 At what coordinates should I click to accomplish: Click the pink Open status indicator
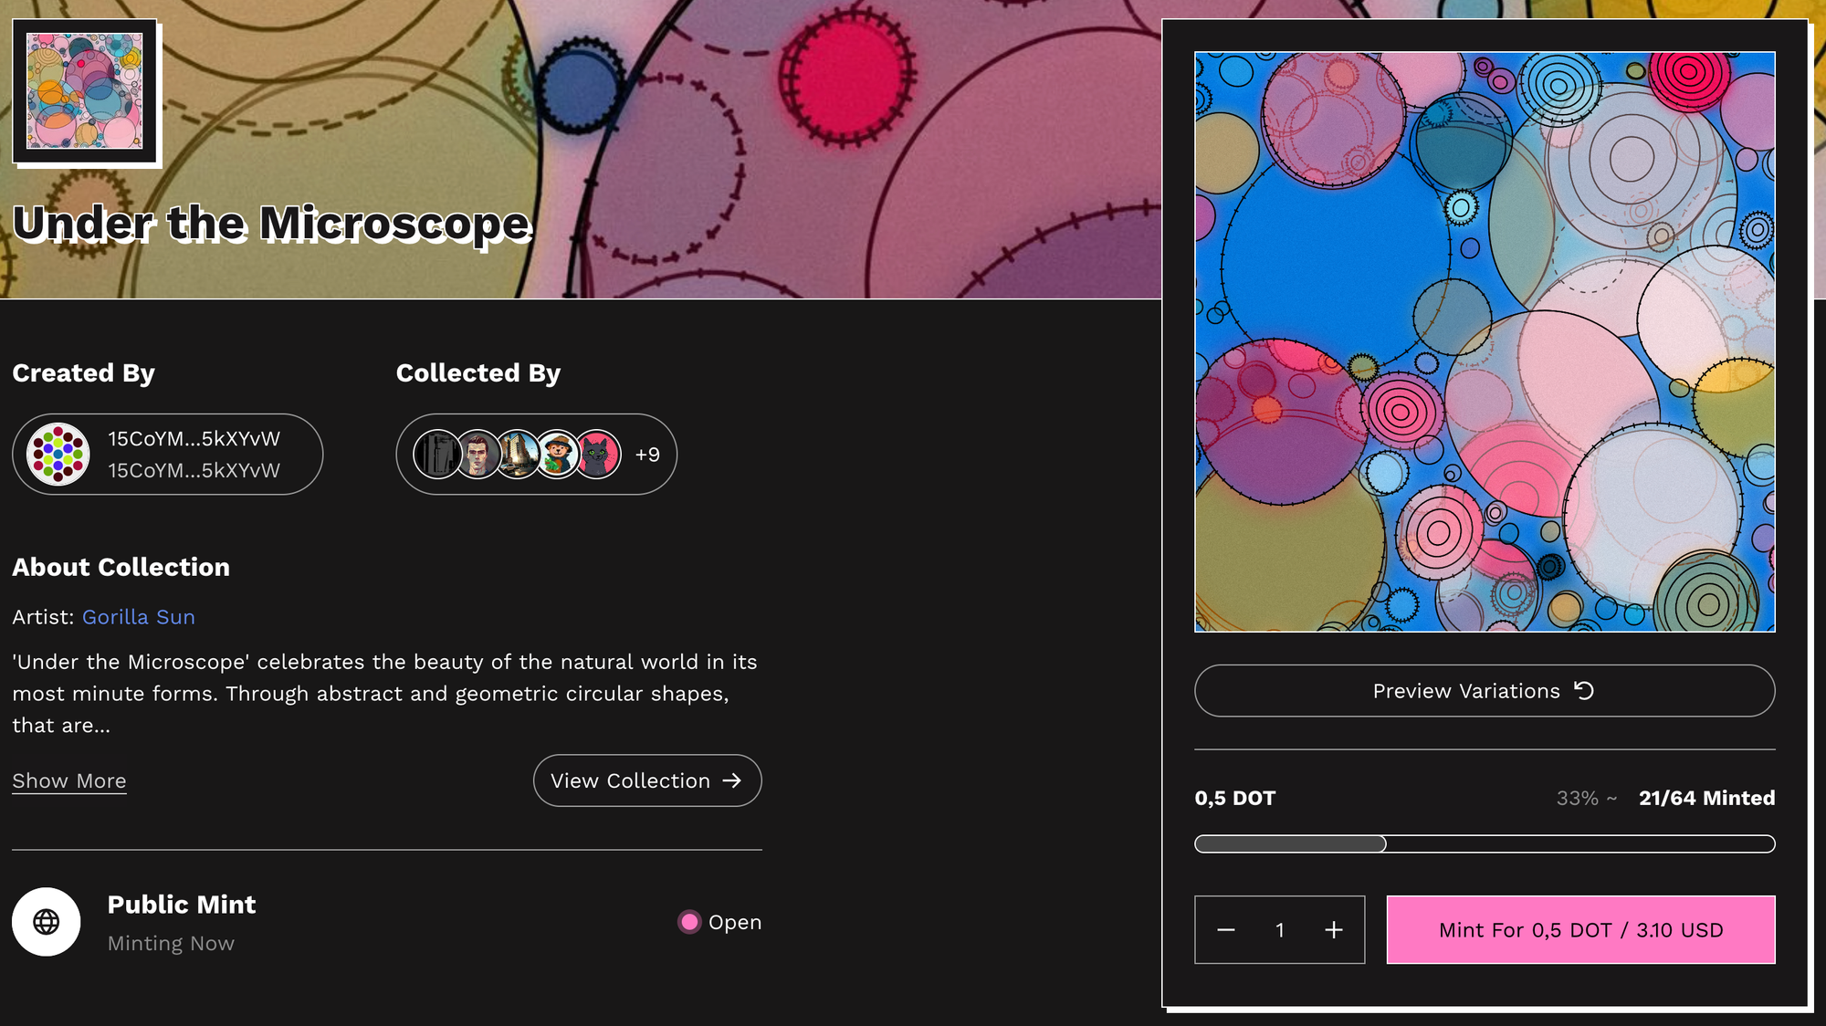pyautogui.click(x=689, y=922)
